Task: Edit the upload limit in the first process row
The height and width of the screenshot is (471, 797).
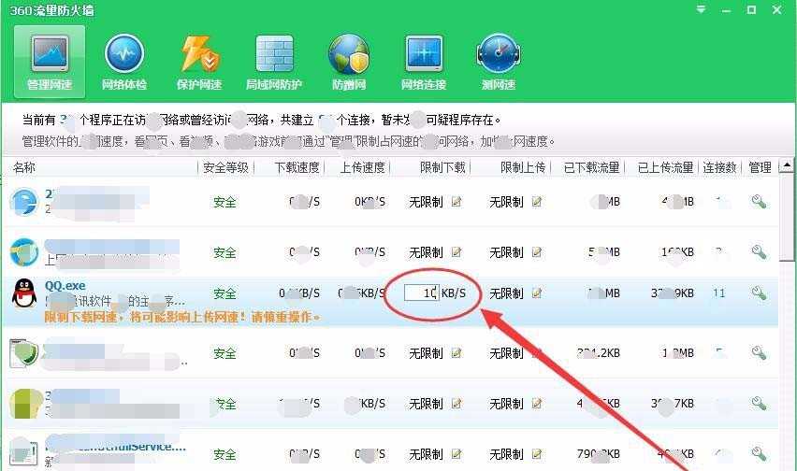Action: tap(537, 202)
